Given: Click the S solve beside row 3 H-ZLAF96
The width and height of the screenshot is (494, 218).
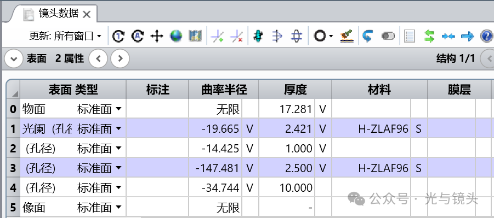Looking at the screenshot, I should 419,168.
